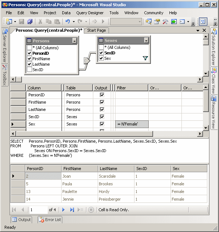The width and height of the screenshot is (219, 232).
Task: Go to next results record
Action: (x=63, y=210)
